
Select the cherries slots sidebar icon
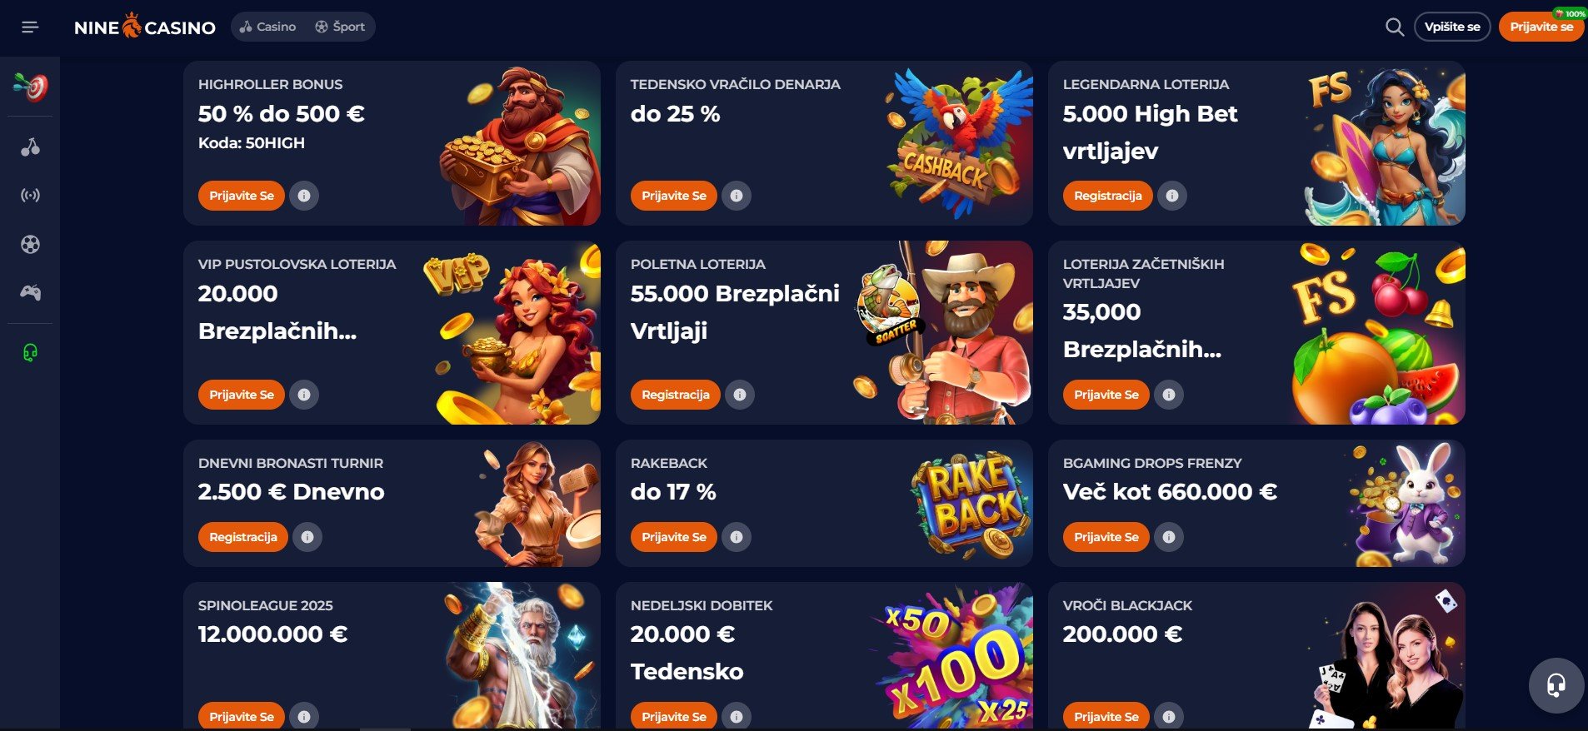(x=31, y=147)
